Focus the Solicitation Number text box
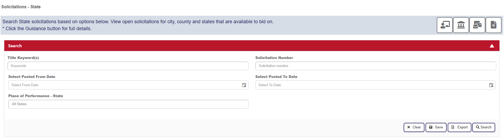Viewport: 504px width, 138px height. point(375,66)
